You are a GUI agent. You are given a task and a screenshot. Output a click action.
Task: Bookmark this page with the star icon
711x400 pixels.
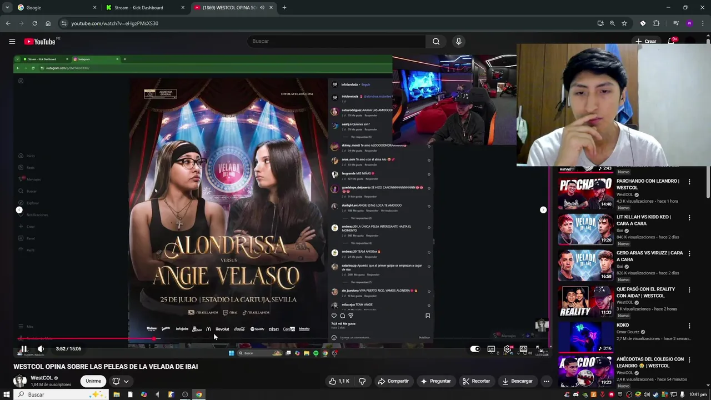(x=624, y=23)
